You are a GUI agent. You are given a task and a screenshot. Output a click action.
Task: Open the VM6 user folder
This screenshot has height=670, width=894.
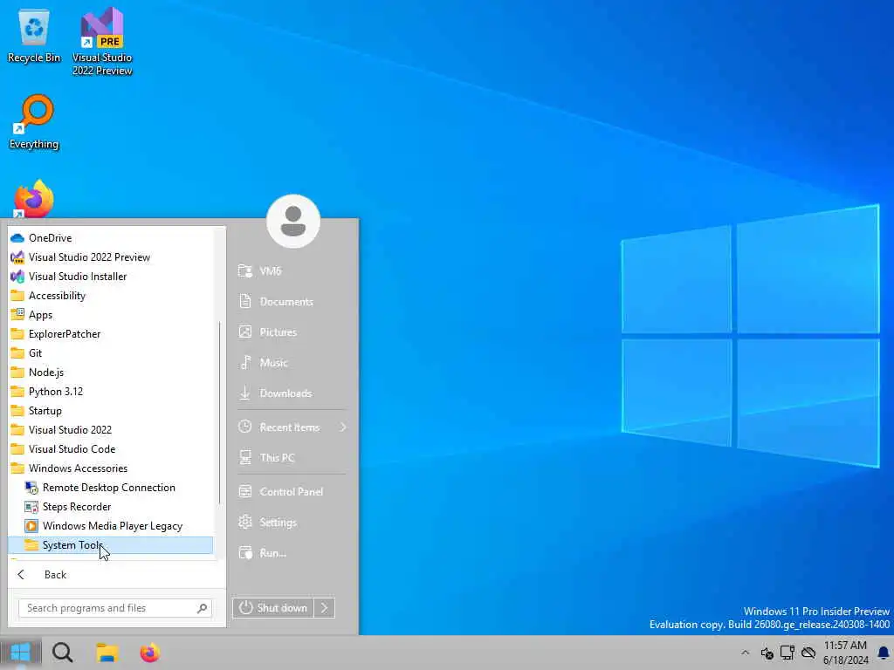pos(292,271)
